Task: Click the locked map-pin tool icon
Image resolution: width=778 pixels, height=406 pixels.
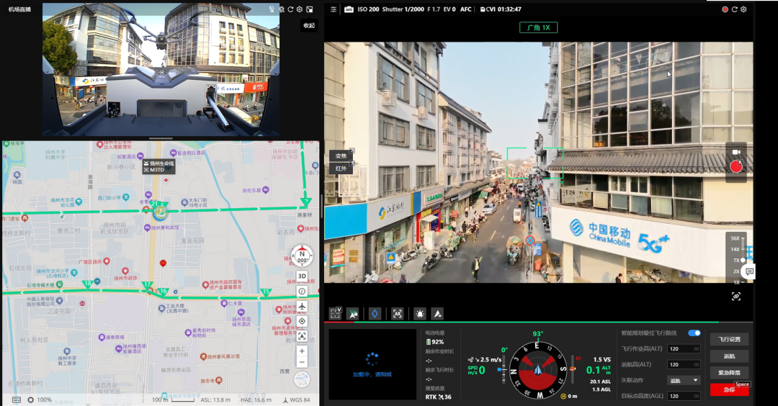Action: click(x=353, y=313)
